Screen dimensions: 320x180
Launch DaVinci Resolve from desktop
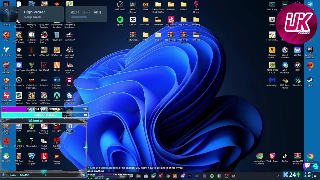pos(133,7)
